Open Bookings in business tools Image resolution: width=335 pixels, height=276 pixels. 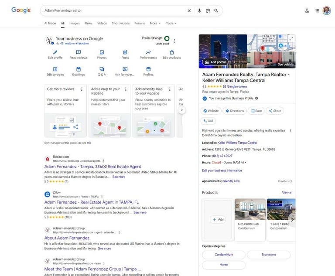[79, 72]
